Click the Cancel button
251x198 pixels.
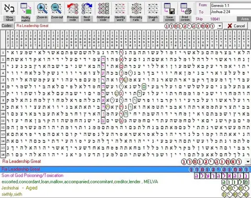coord(236,26)
